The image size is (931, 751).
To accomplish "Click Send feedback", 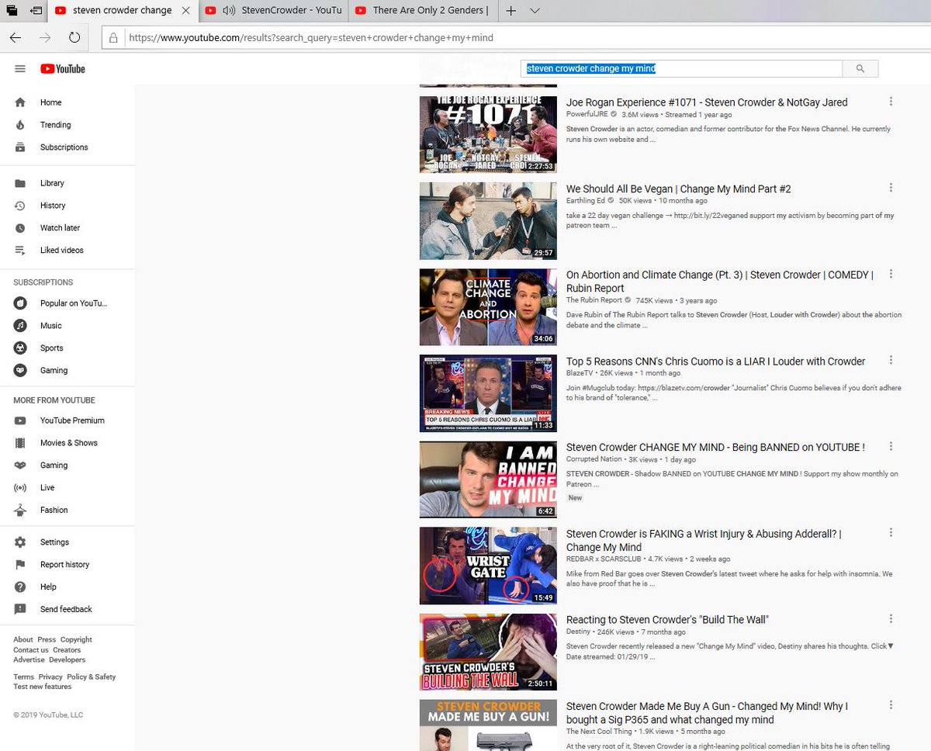I will click(67, 610).
